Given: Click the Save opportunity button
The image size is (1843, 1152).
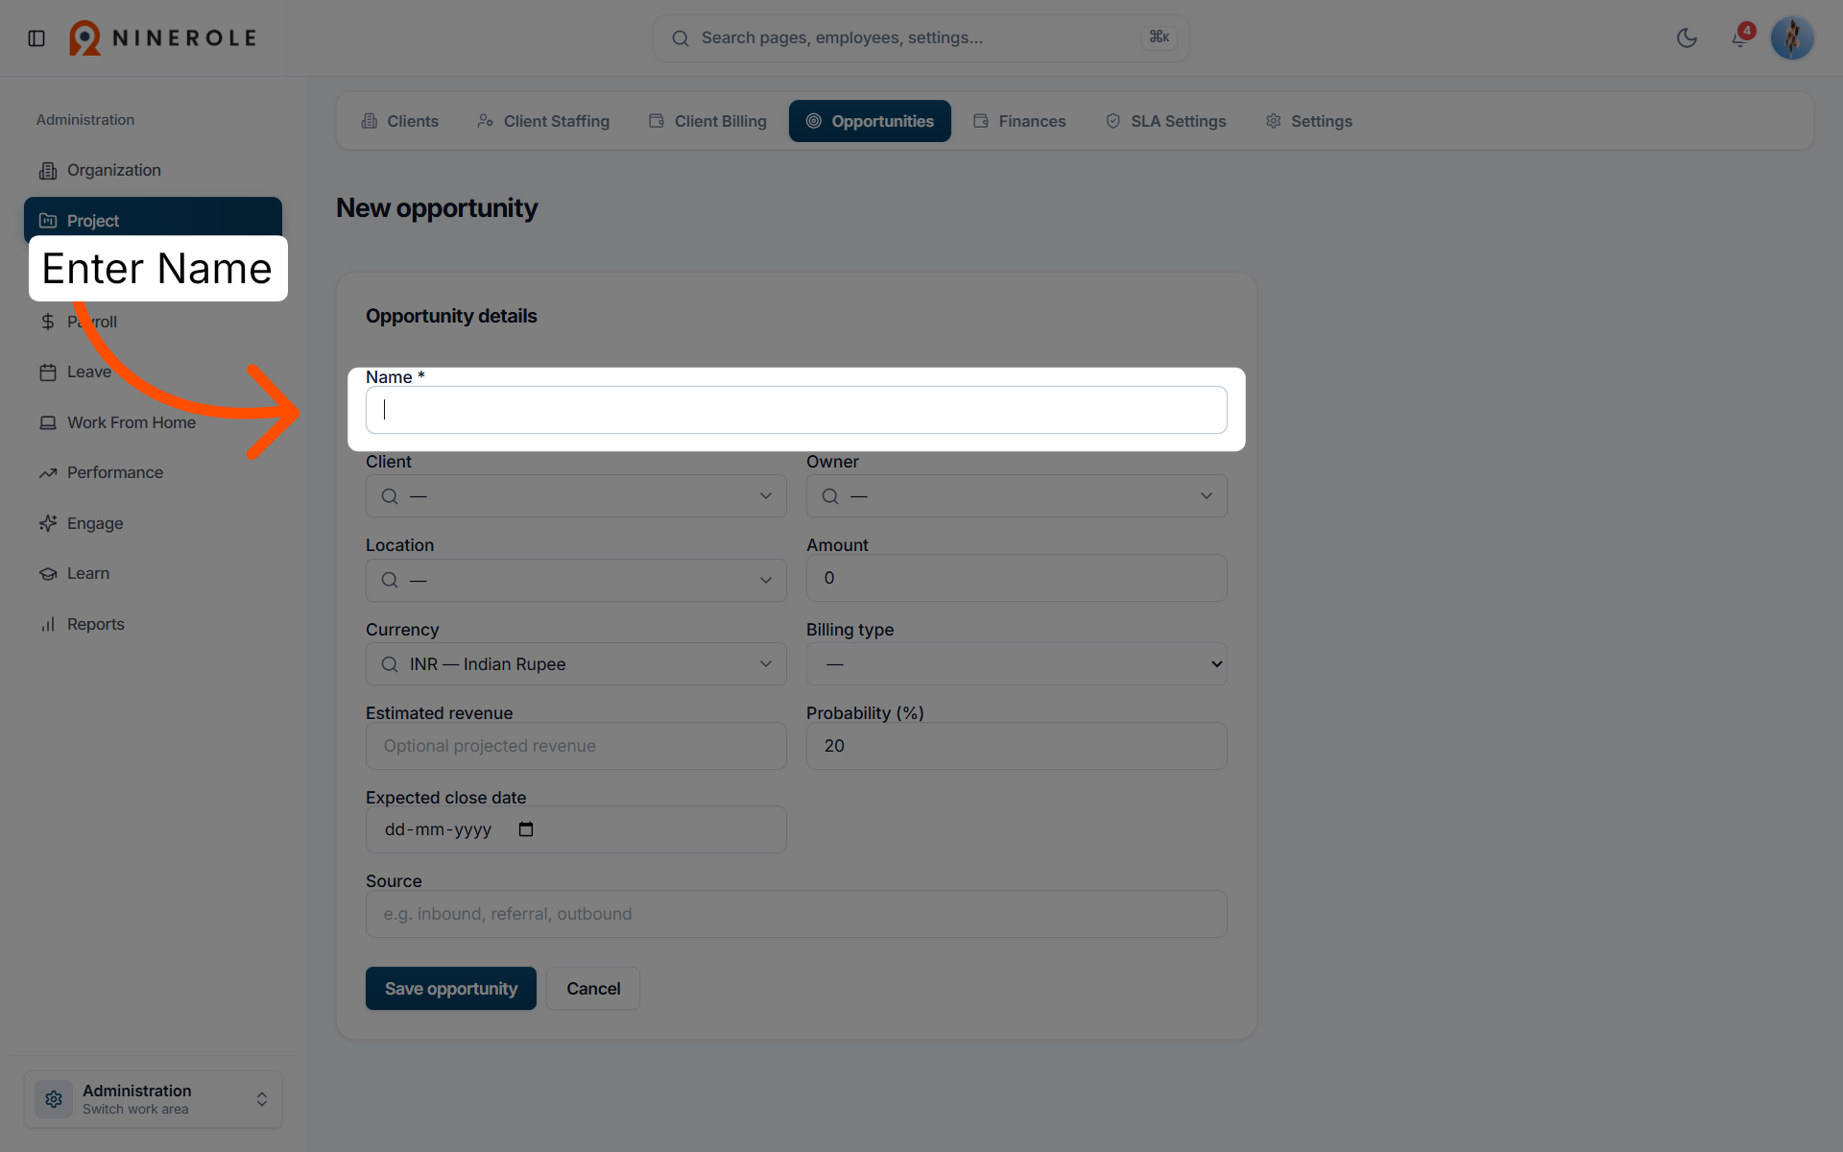Looking at the screenshot, I should click(x=451, y=989).
